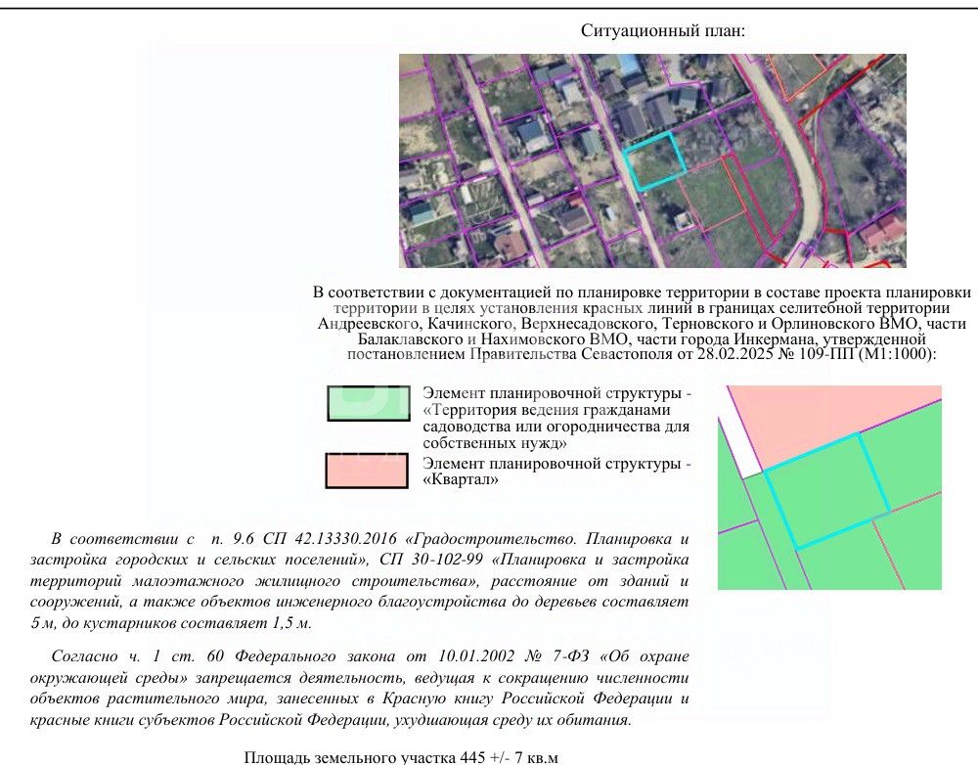Click text 'территорий малоэтажного жилищного строительства»'
This screenshot has height=765, width=978.
click(x=255, y=581)
